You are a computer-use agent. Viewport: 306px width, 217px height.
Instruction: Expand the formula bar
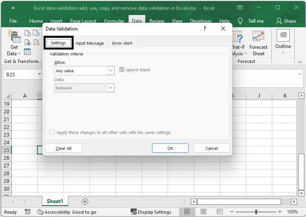[x=300, y=74]
